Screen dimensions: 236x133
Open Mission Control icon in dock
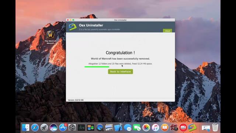tap(90, 127)
